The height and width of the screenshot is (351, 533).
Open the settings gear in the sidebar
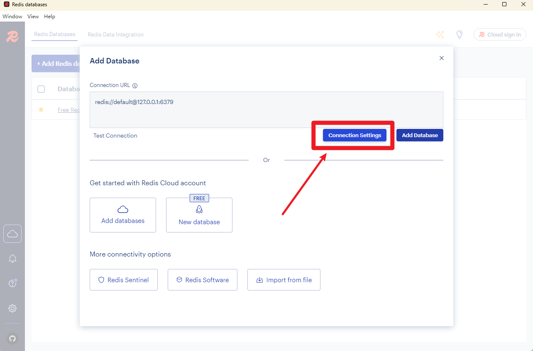point(12,308)
